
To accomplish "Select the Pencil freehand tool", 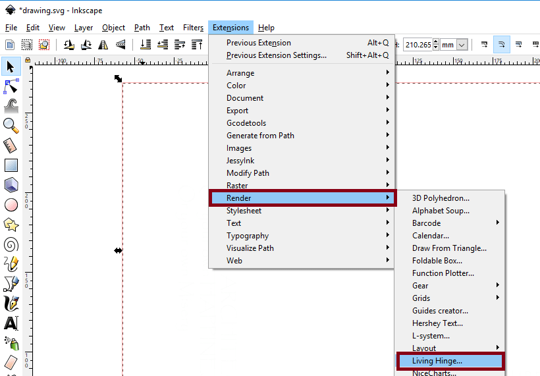I will [x=11, y=265].
